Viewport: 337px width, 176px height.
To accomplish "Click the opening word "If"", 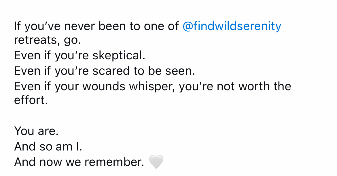I will [17, 27].
